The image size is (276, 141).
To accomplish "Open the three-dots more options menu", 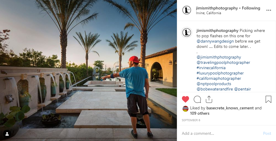I will click(269, 10).
